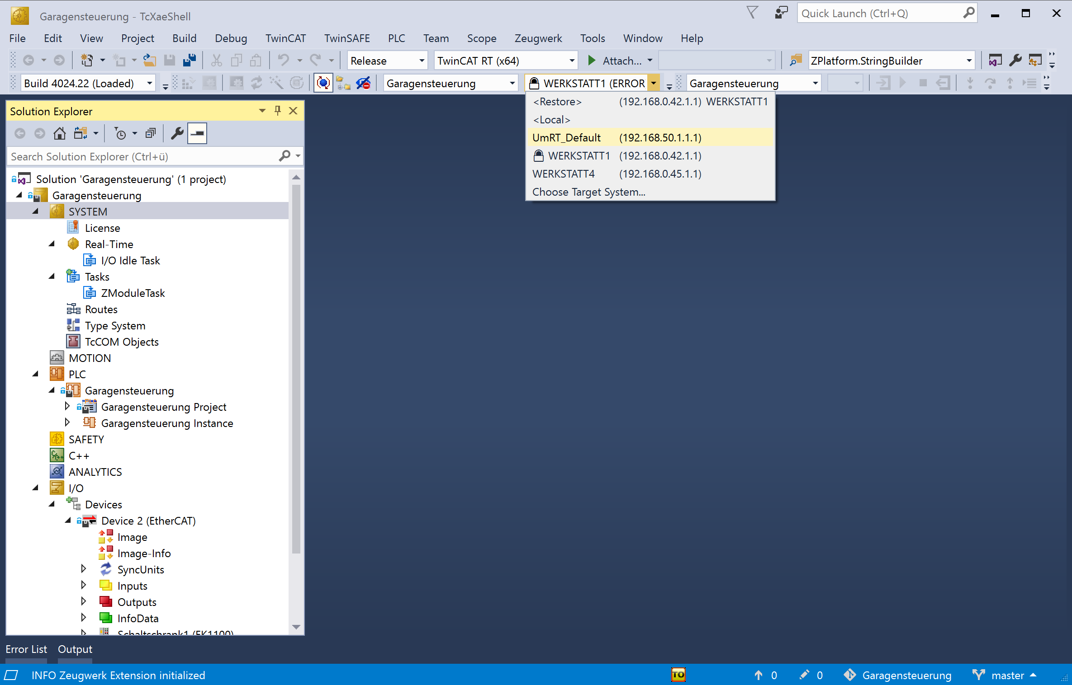This screenshot has height=685, width=1072.
Task: Click the Save All icon
Action: click(x=190, y=60)
